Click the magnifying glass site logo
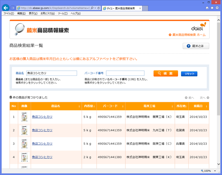Viewport: 222px width, 175px height. point(20,29)
